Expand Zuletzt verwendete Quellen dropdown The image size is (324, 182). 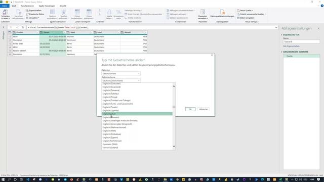(x=251, y=14)
